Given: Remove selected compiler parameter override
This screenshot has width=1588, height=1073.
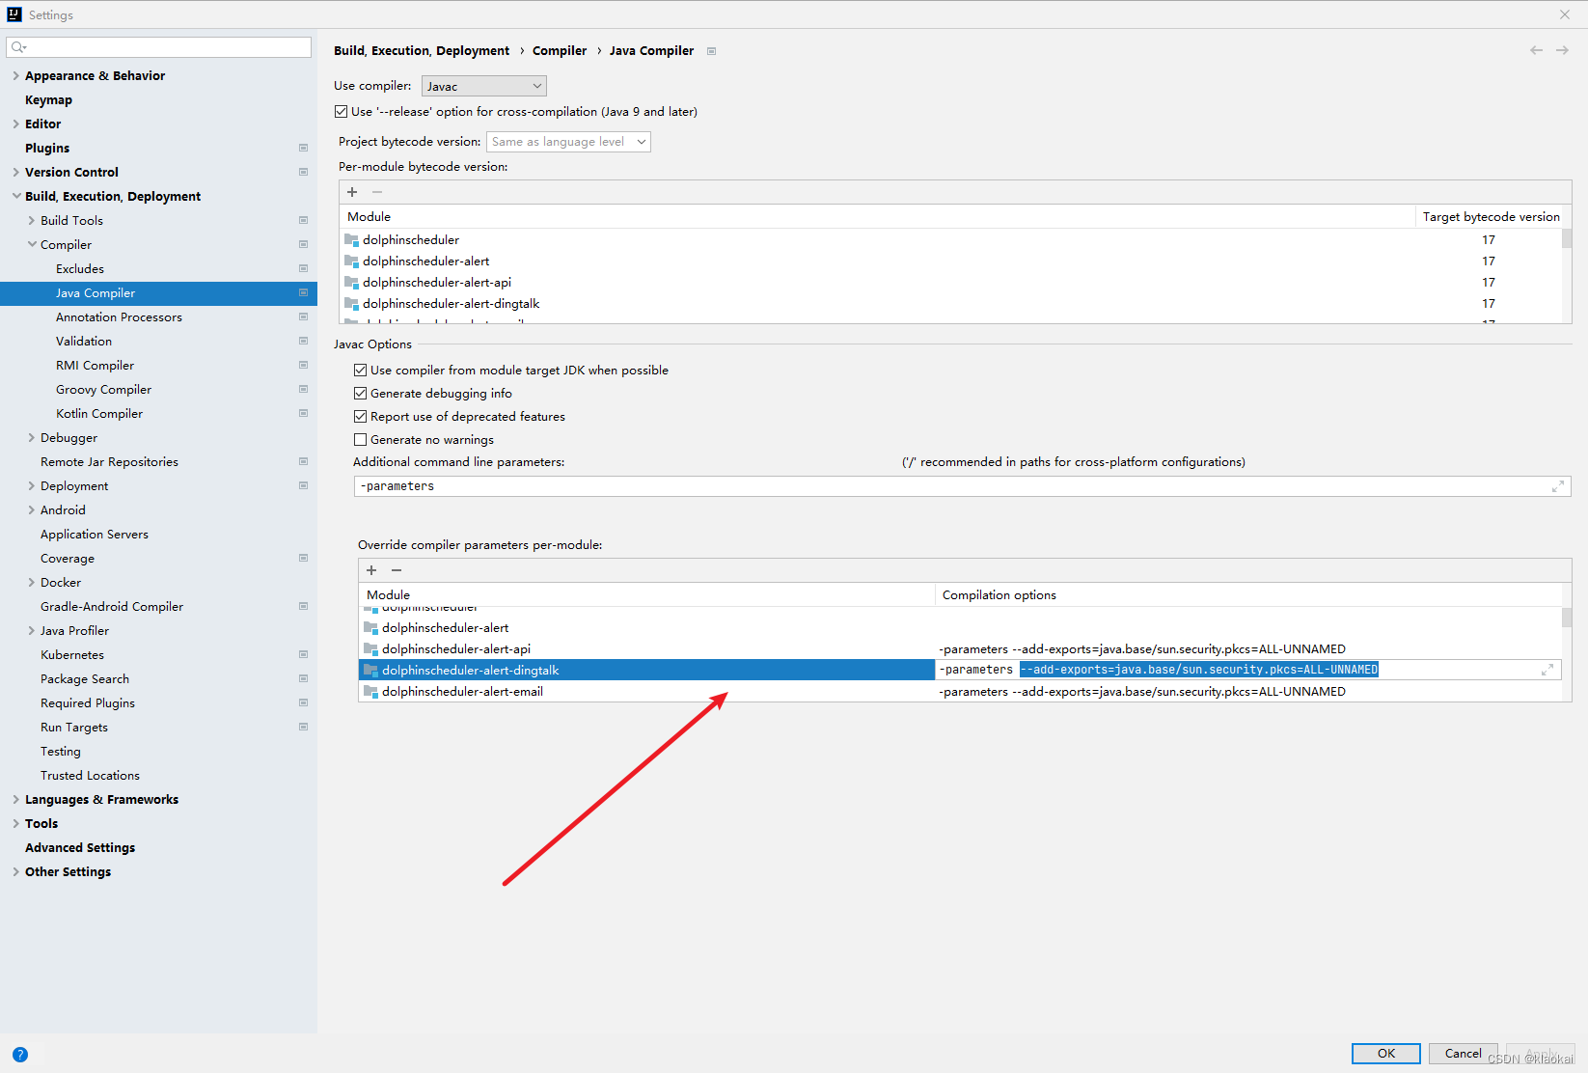Looking at the screenshot, I should point(397,570).
